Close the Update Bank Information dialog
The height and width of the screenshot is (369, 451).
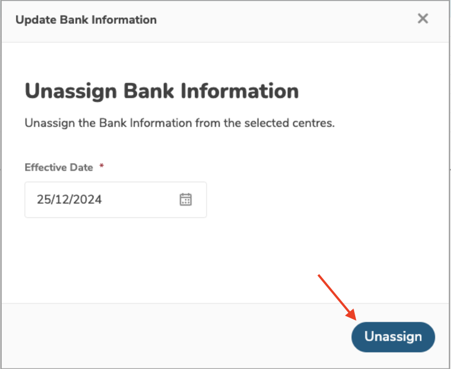tap(423, 19)
